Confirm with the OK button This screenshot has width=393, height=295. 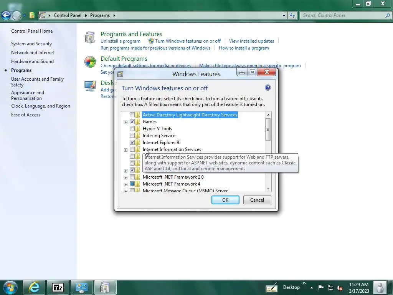[225, 200]
